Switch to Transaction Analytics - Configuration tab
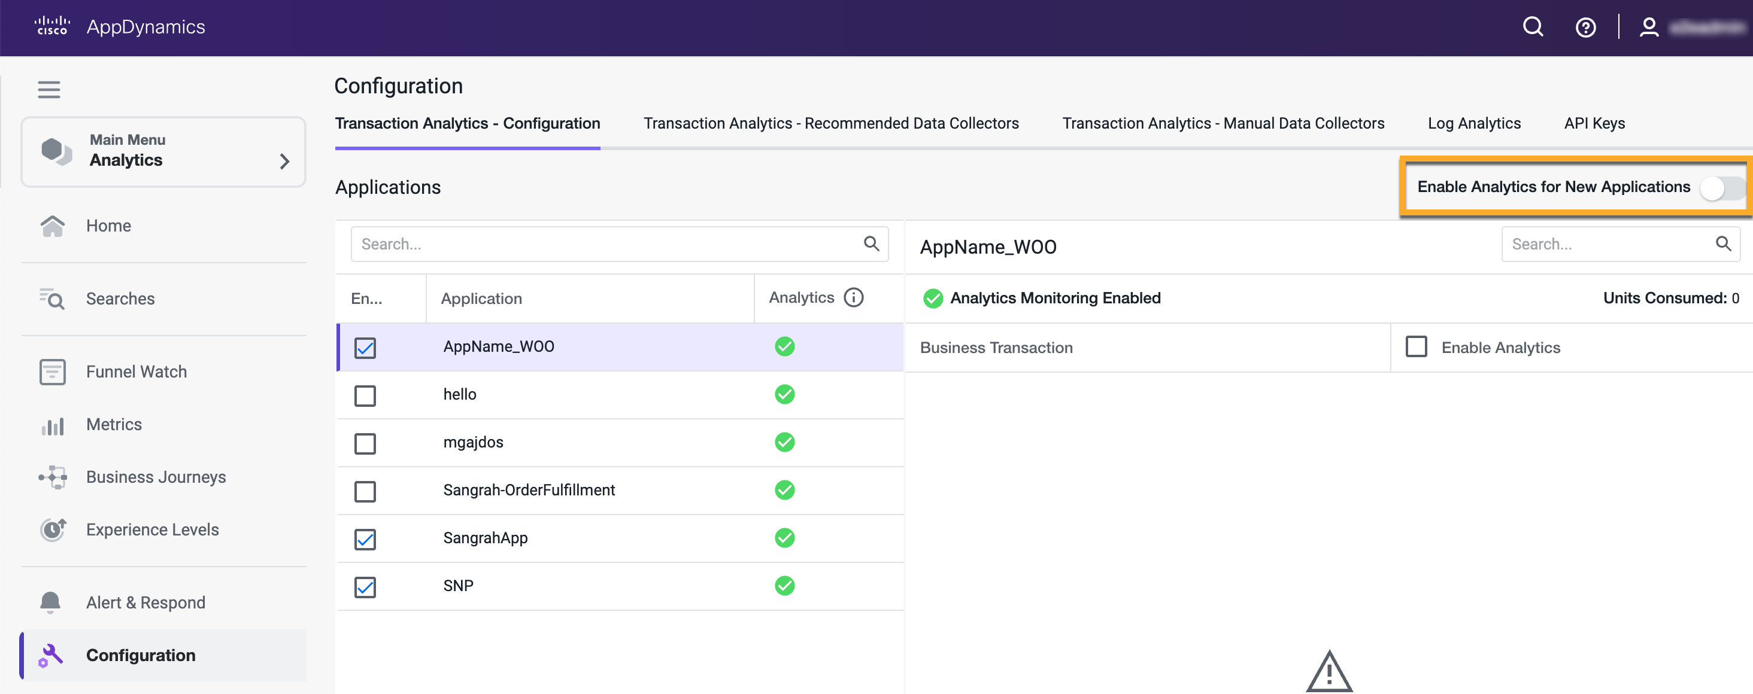This screenshot has height=694, width=1753. click(468, 124)
